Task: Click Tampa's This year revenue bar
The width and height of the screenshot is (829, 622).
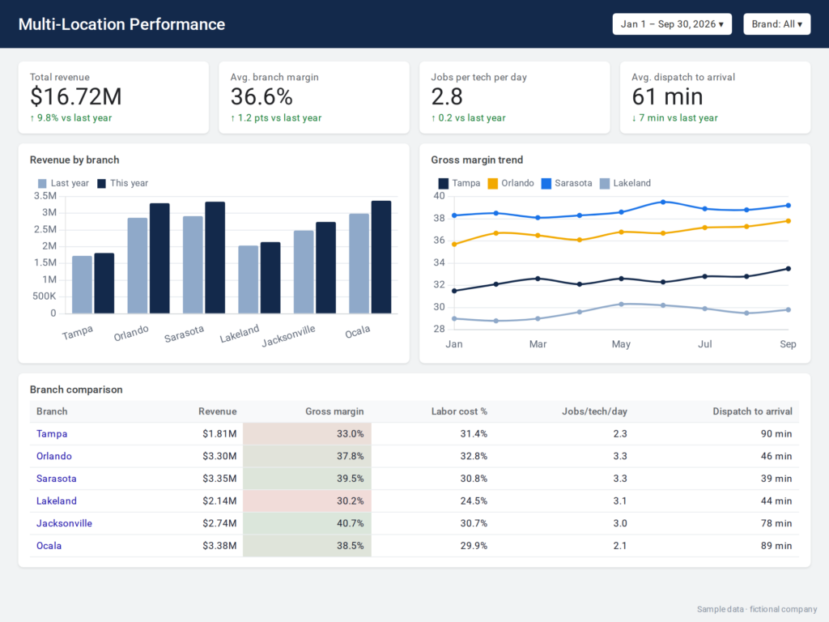Action: click(x=104, y=283)
